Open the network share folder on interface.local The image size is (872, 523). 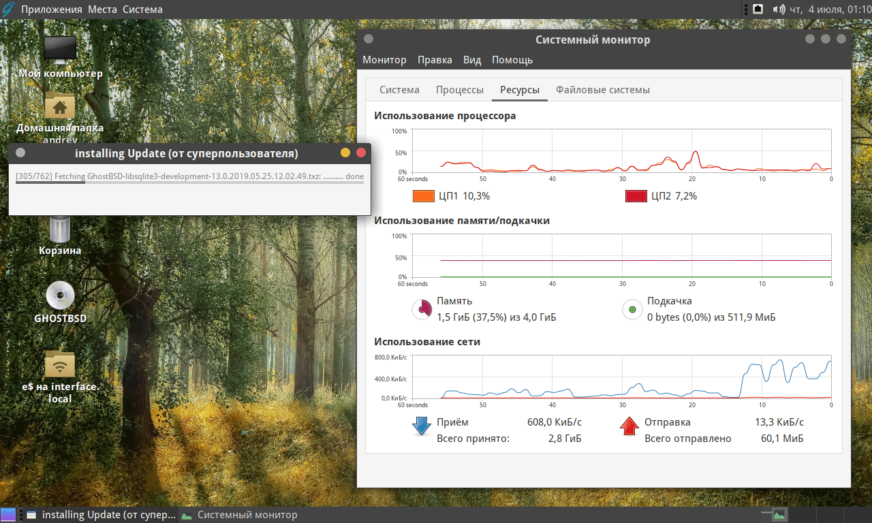tap(60, 364)
